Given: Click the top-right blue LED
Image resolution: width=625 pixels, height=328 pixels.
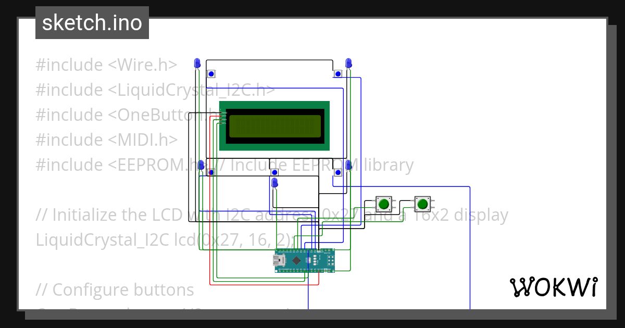Looking at the screenshot, I should point(348,63).
